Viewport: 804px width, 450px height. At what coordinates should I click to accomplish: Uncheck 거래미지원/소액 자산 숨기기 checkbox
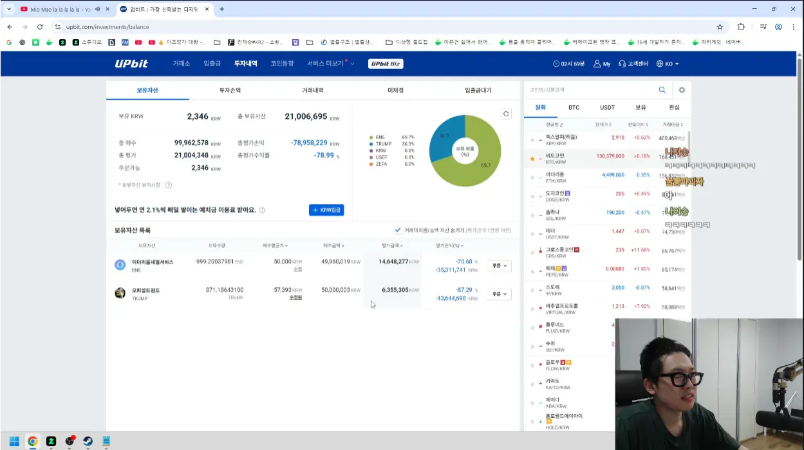coord(398,230)
